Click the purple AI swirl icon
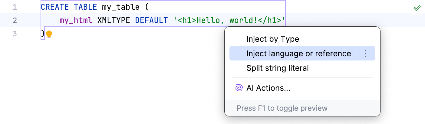 click(239, 88)
